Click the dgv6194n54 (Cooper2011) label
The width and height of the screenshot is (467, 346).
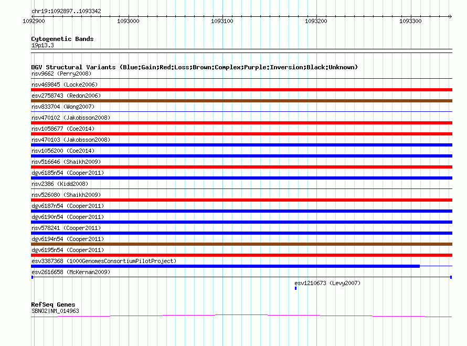point(68,239)
